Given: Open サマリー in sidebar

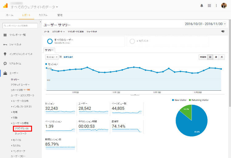Looking at the screenshot, I should tap(15, 80).
